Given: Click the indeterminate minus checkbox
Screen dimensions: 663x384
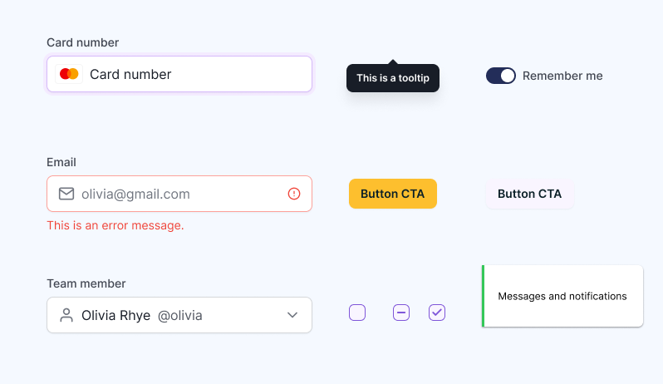Looking at the screenshot, I should [x=401, y=313].
